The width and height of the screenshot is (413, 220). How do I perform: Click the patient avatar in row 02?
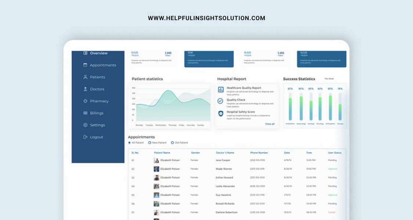click(156, 169)
